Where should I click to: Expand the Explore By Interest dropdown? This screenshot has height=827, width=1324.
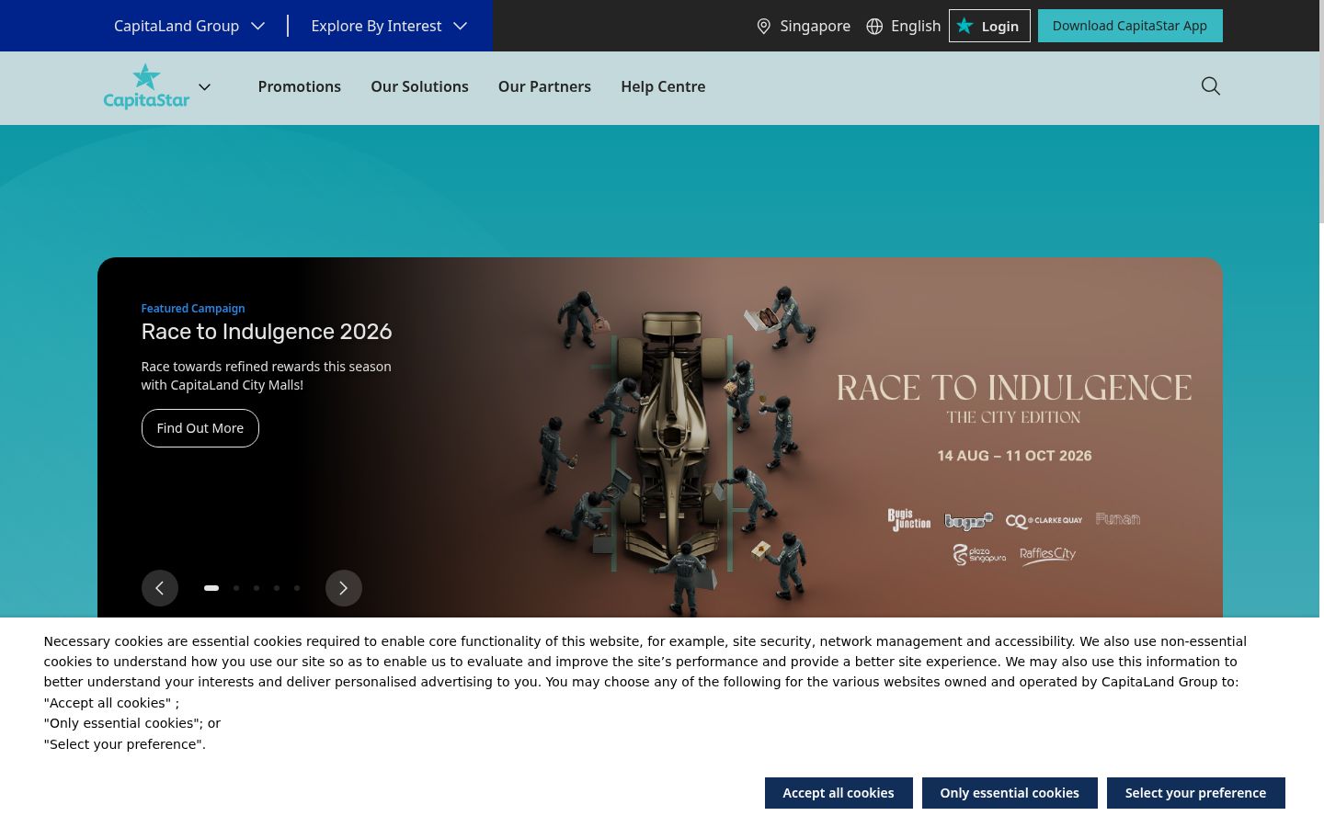(x=389, y=26)
